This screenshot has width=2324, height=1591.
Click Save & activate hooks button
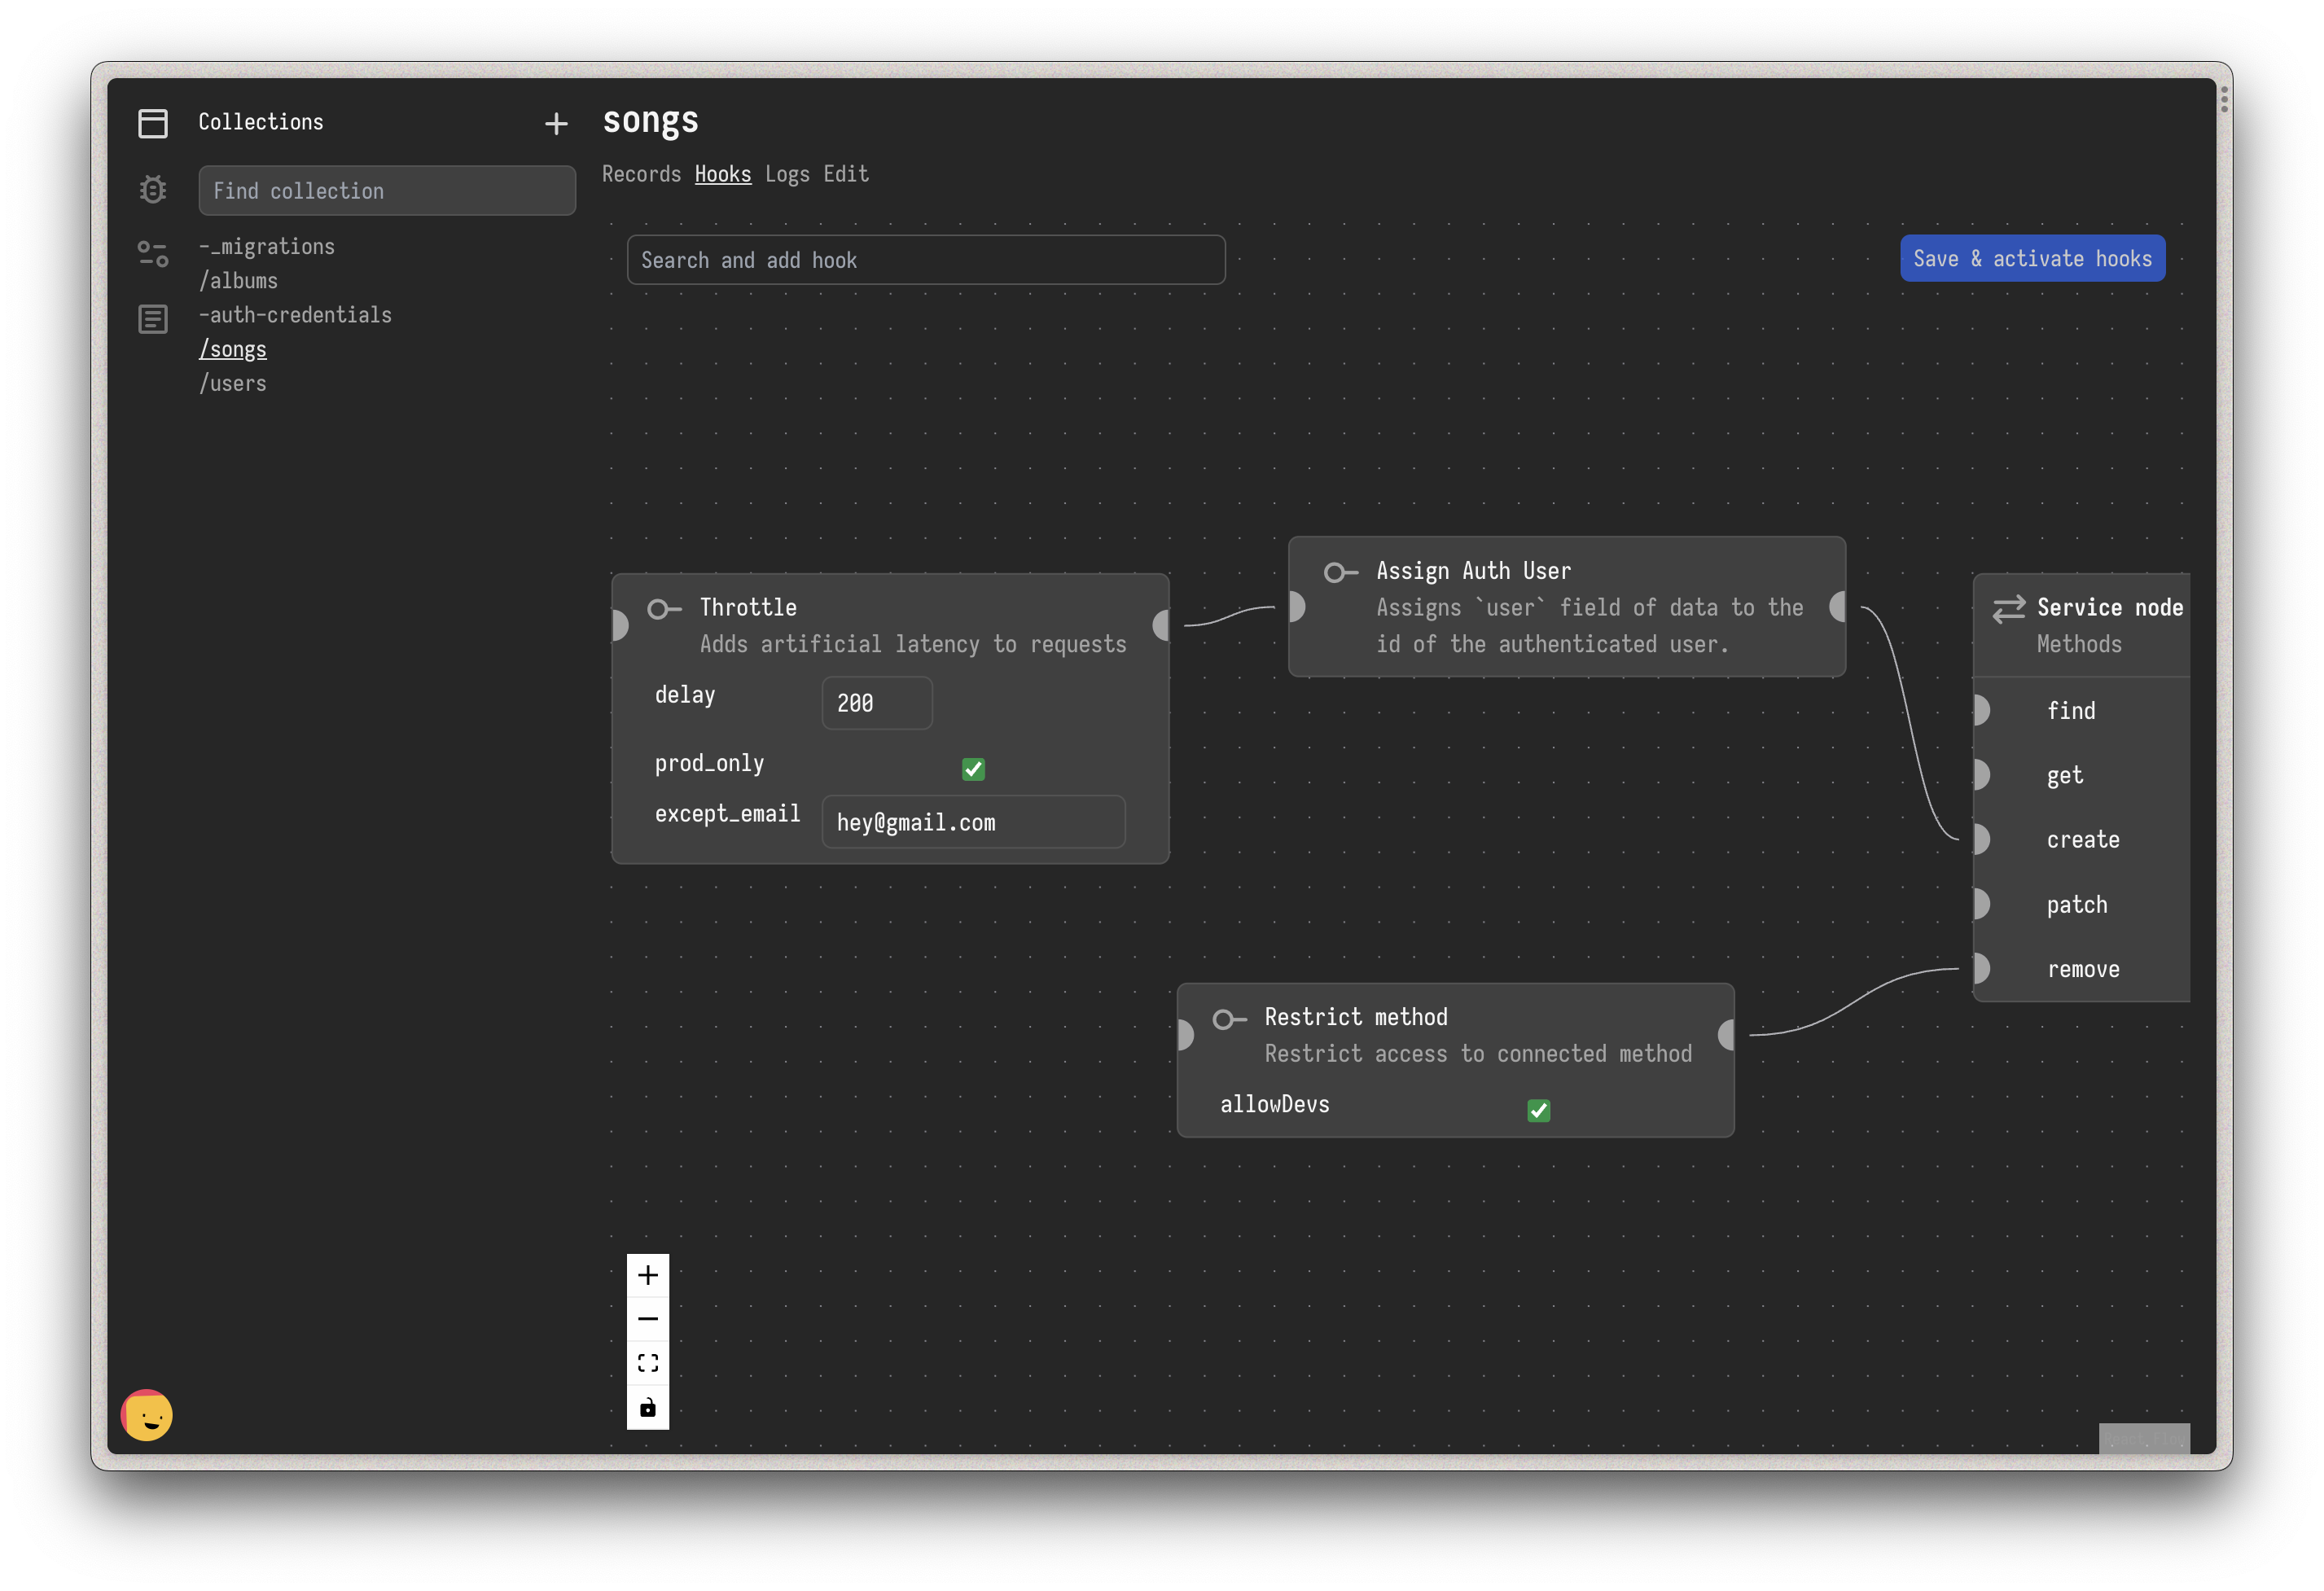coord(2032,259)
